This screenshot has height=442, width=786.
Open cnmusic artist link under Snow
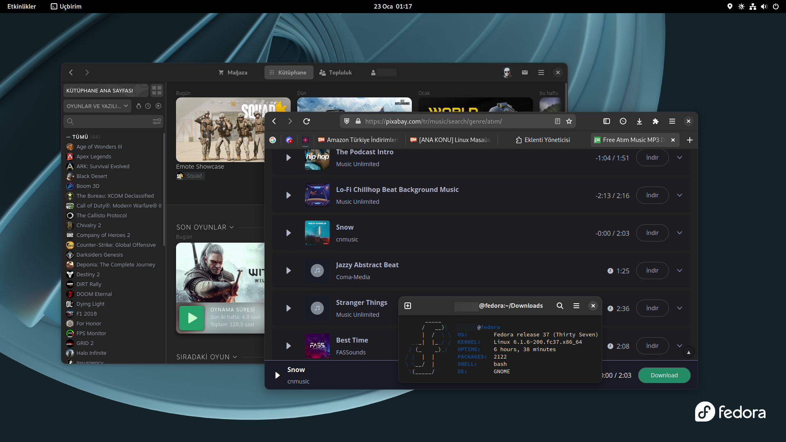[x=347, y=239]
